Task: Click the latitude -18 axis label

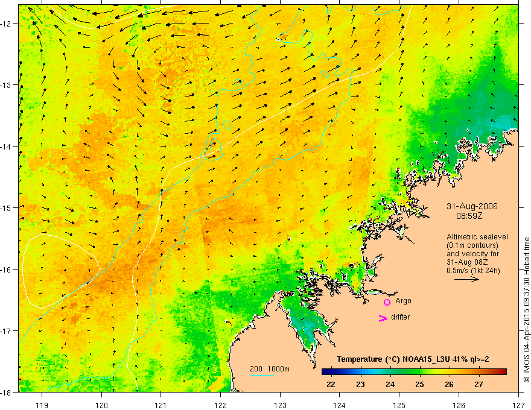Action: tap(6, 392)
